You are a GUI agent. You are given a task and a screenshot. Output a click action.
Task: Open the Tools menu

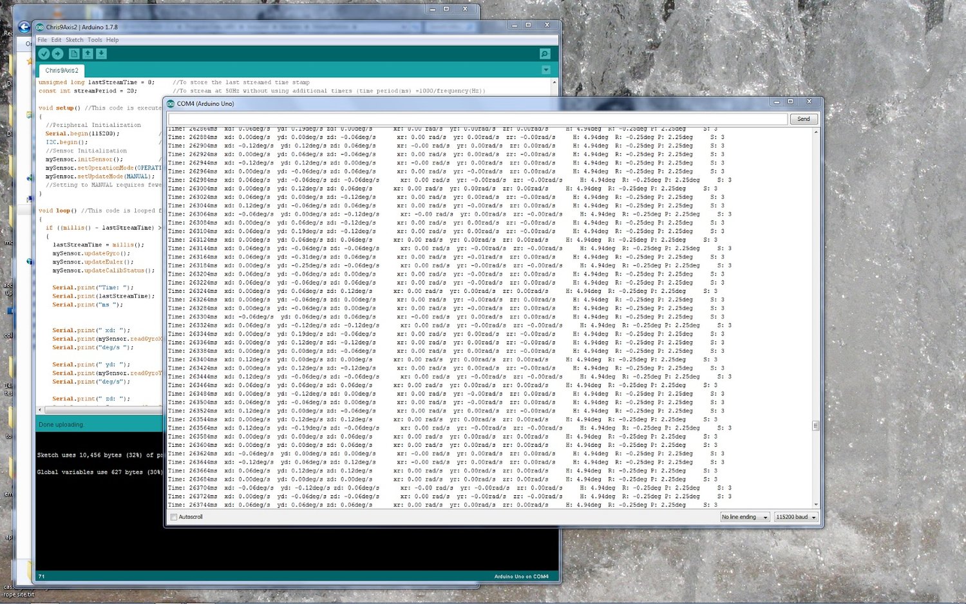95,40
